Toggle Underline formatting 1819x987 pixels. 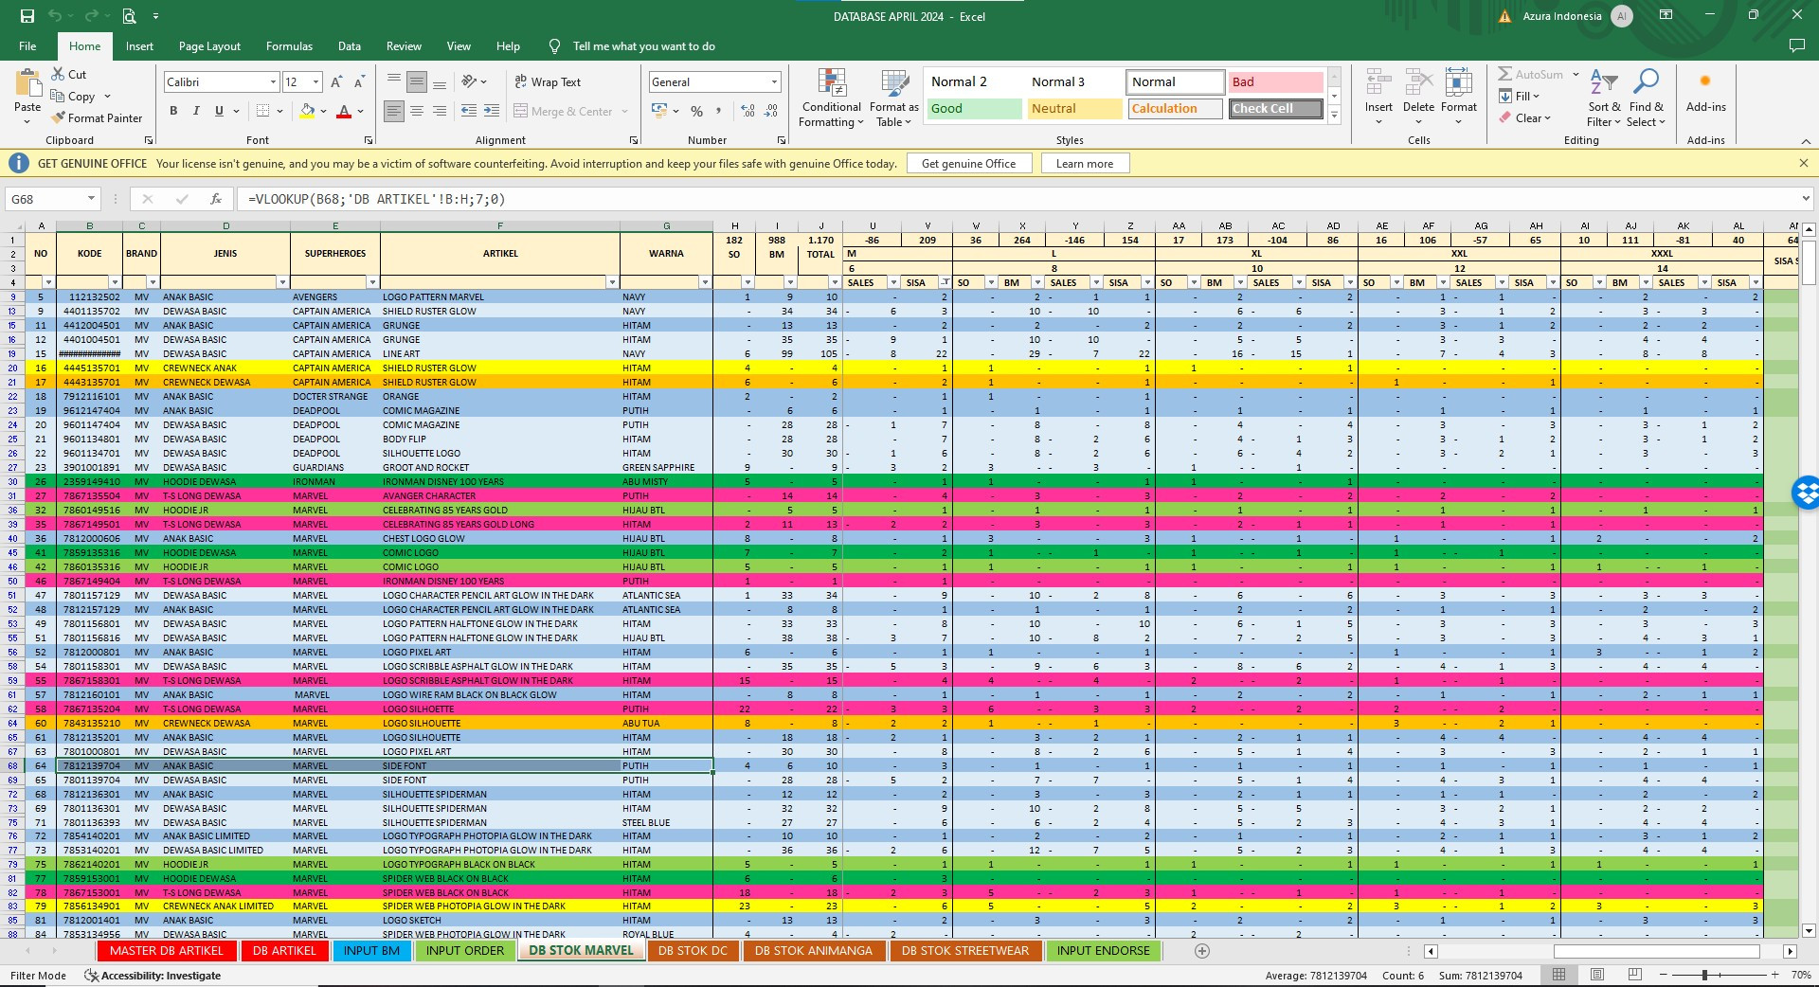pyautogui.click(x=219, y=111)
